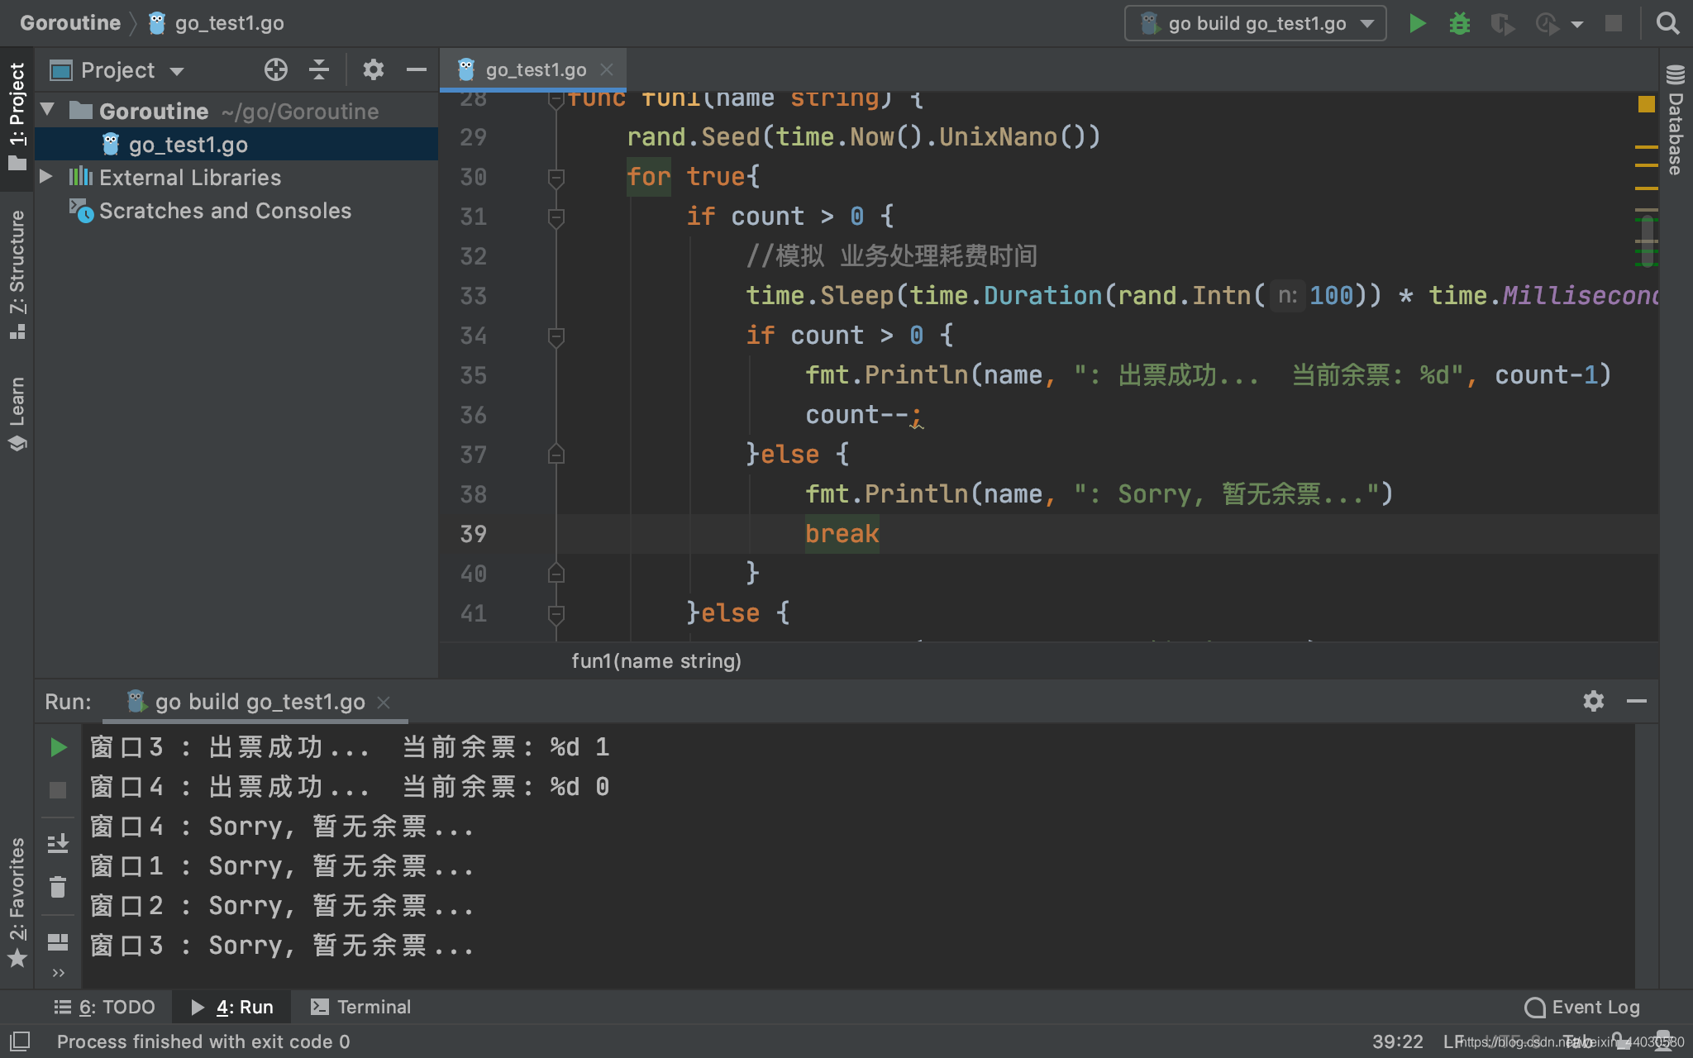Collapse the Goroutine project folder

tap(48, 110)
